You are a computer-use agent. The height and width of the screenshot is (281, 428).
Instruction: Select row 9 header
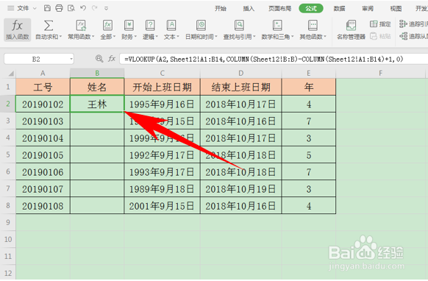coord(8,222)
